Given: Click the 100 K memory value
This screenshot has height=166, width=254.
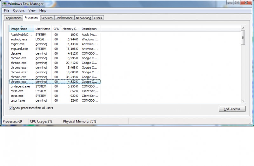Looking at the screenshot, I should (x=74, y=35).
